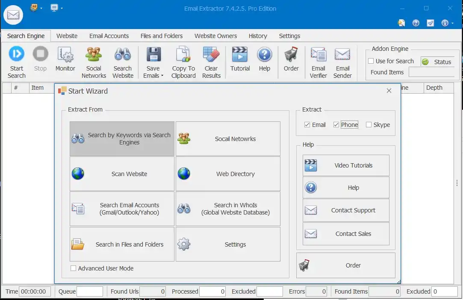Viewport: 463px width, 300px height.
Task: Choose Search in Files and Folders
Action: (122, 244)
